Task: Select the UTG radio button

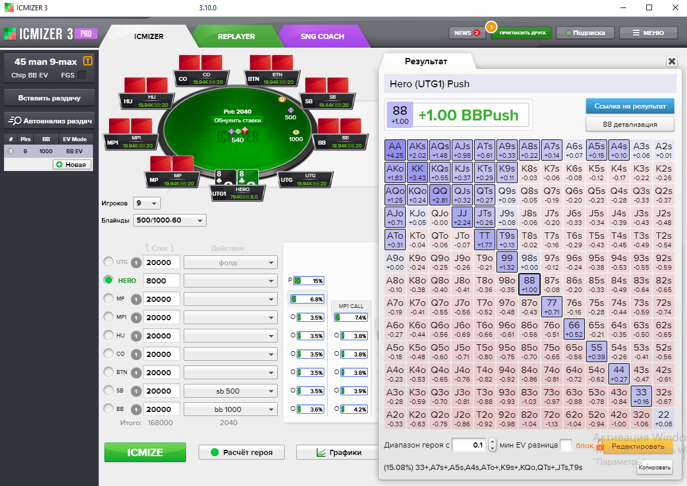Action: (108, 262)
